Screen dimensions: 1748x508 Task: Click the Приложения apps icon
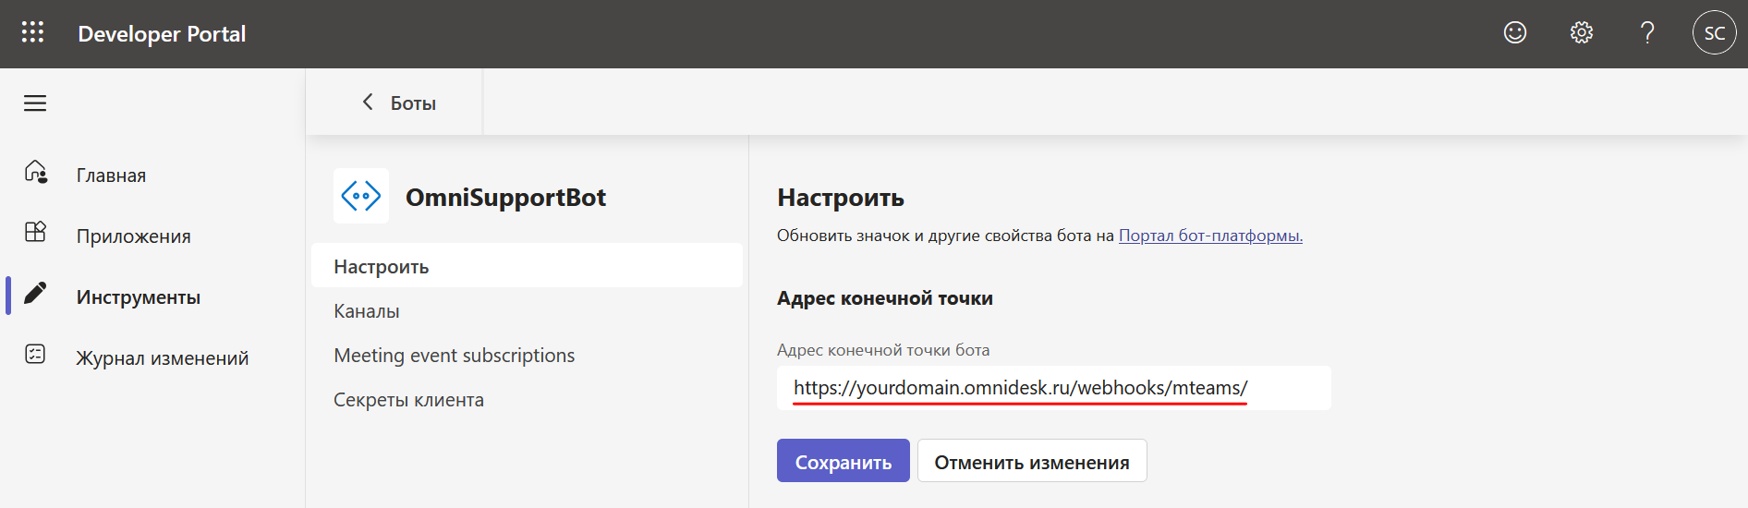(35, 232)
